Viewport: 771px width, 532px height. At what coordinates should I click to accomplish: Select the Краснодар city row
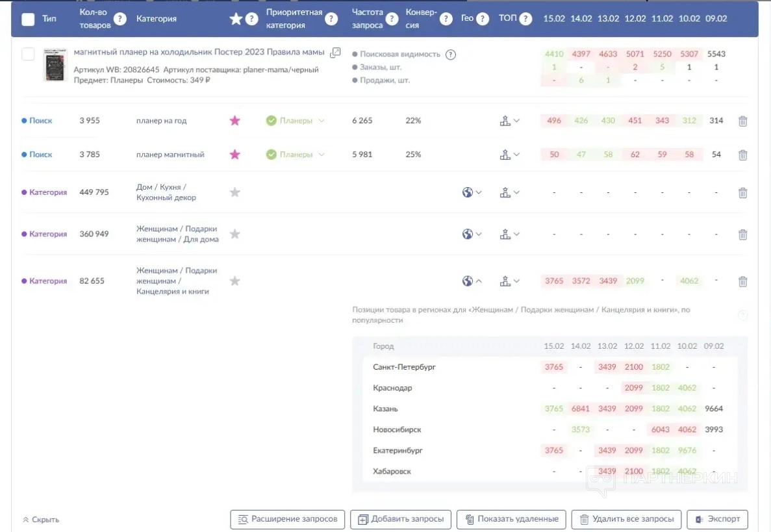click(x=550, y=388)
